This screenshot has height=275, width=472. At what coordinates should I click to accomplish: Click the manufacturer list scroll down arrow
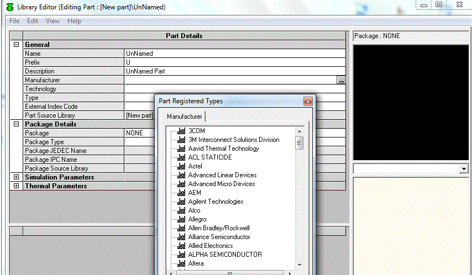pyautogui.click(x=300, y=265)
